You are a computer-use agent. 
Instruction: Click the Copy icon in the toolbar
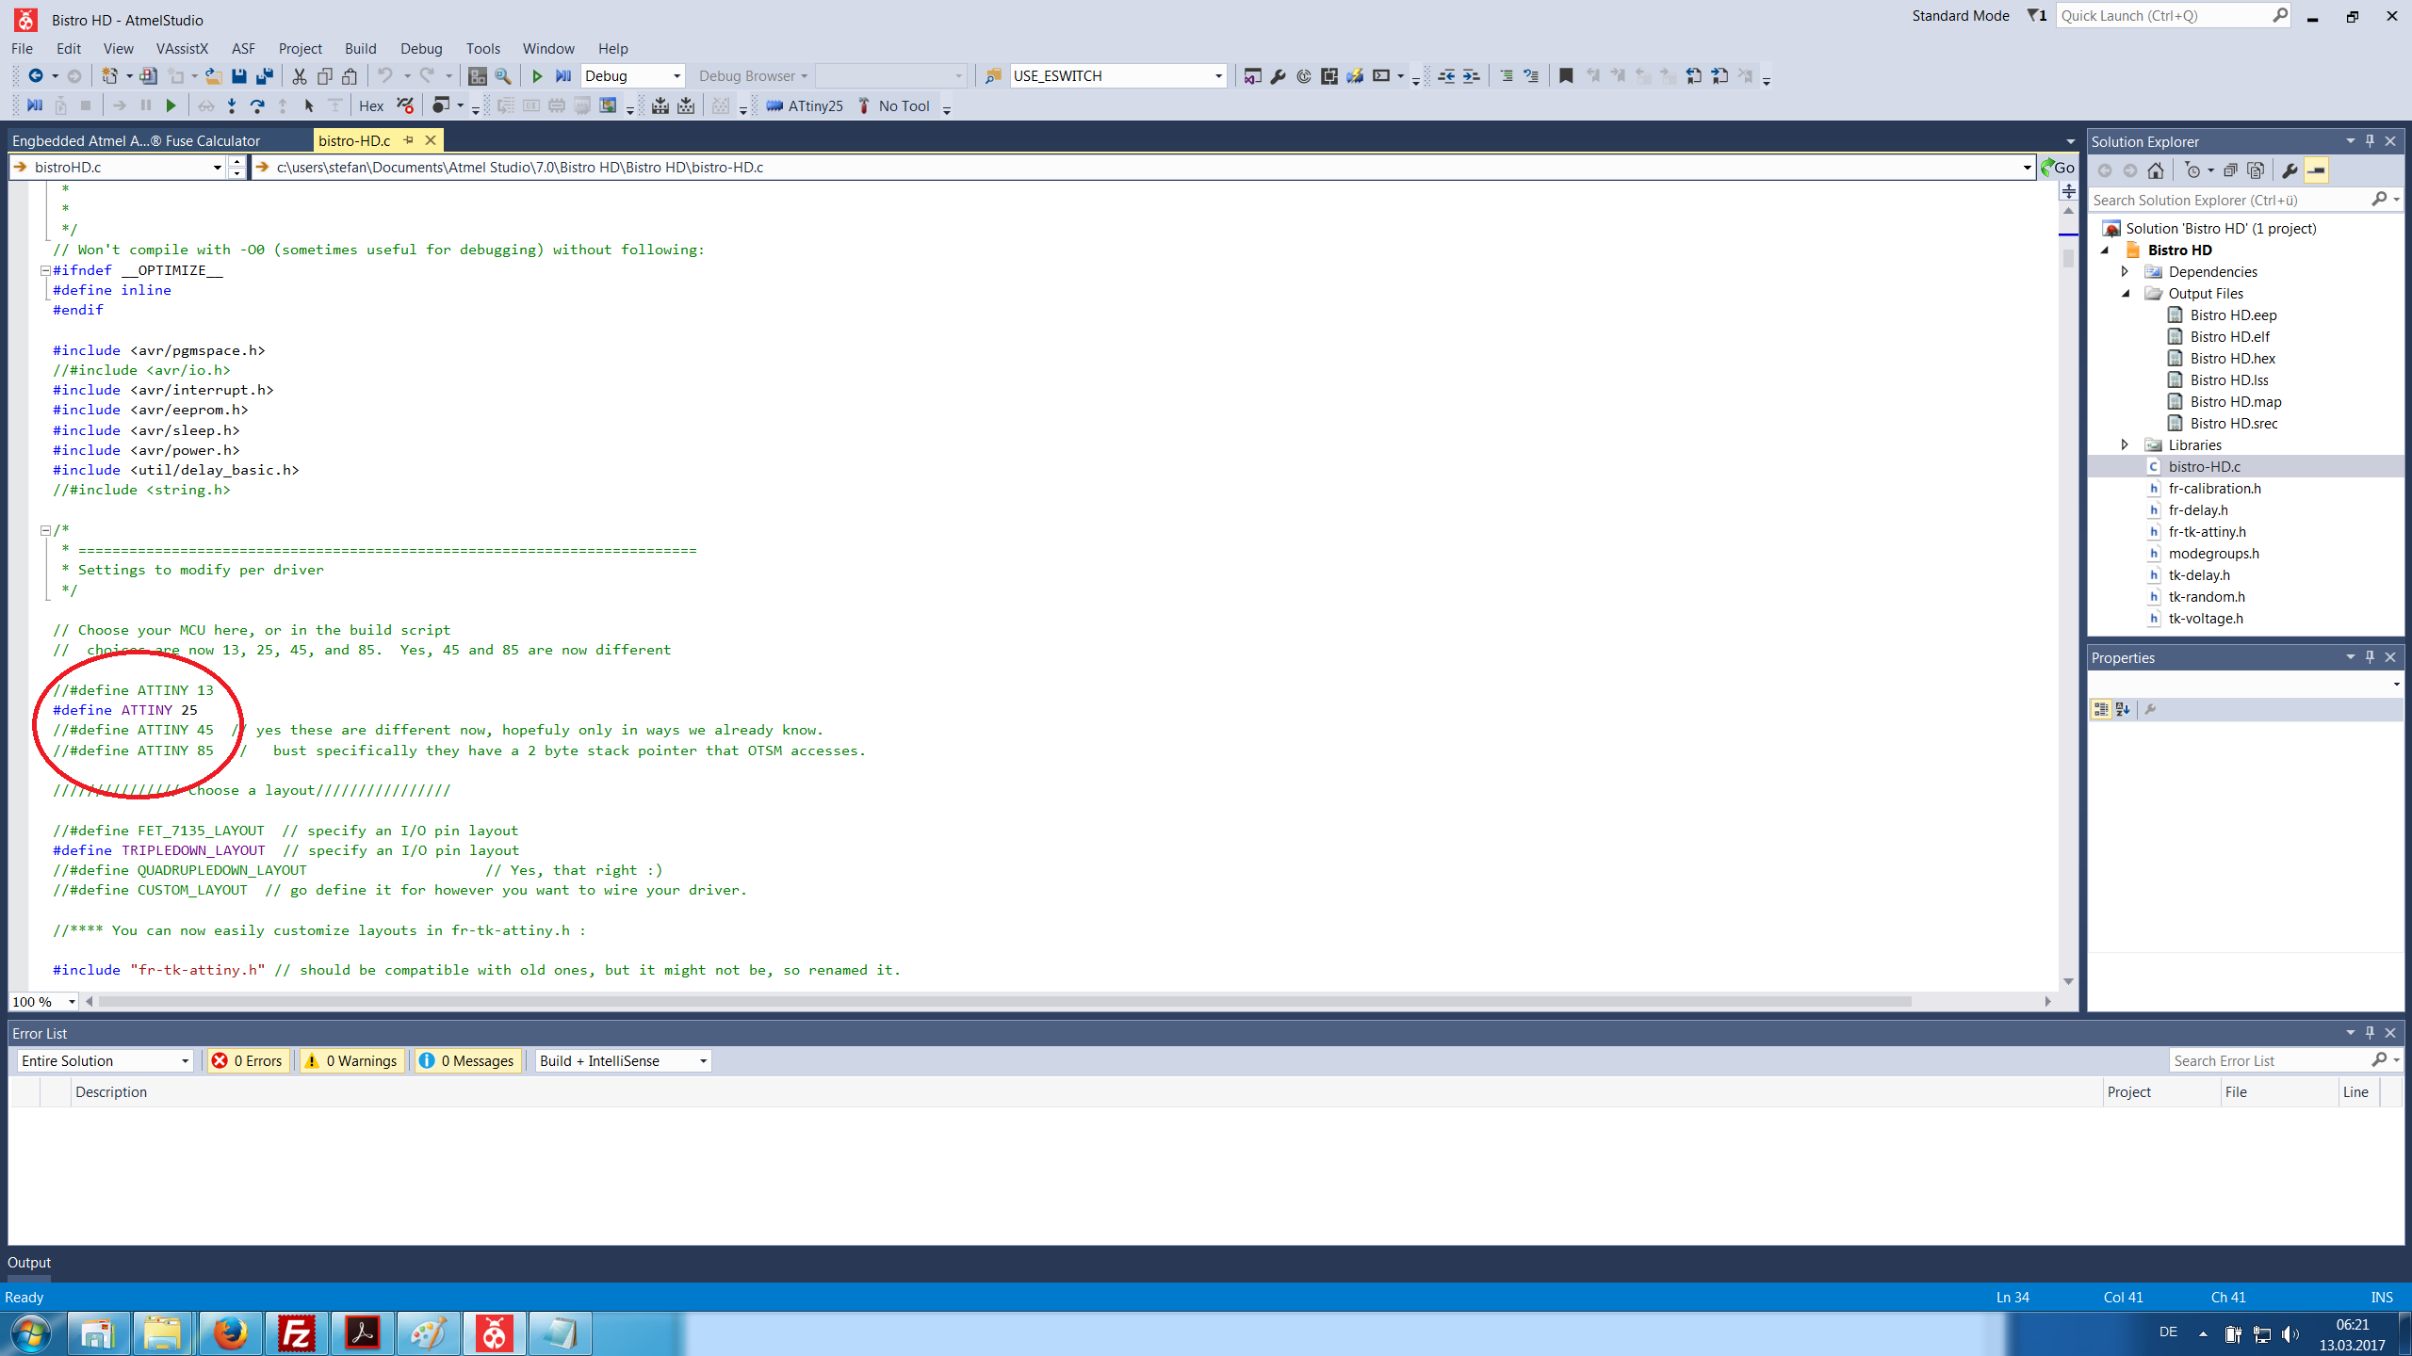tap(325, 76)
